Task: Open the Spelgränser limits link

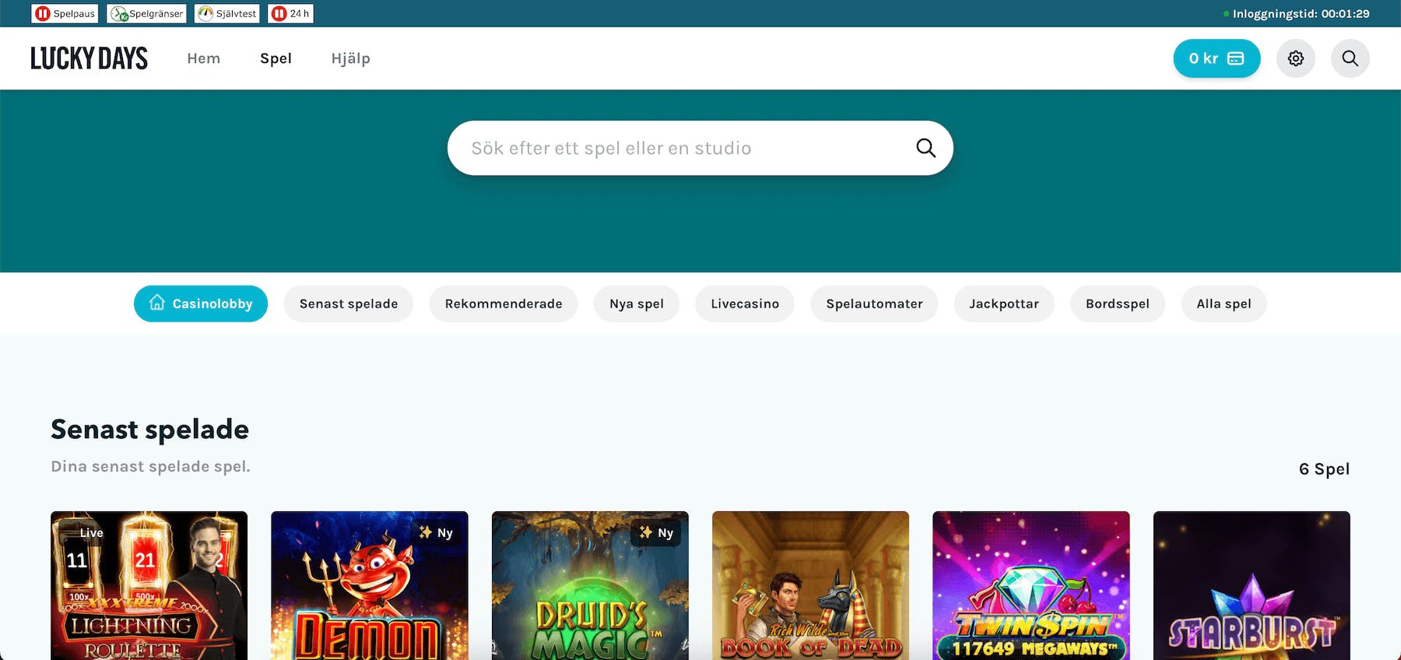Action: pos(146,13)
